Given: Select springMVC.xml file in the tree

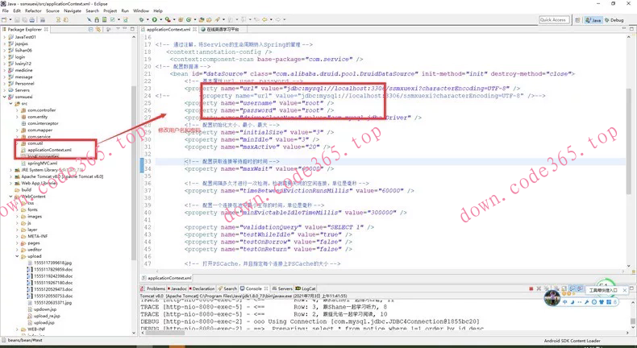Looking at the screenshot, I should coord(42,163).
